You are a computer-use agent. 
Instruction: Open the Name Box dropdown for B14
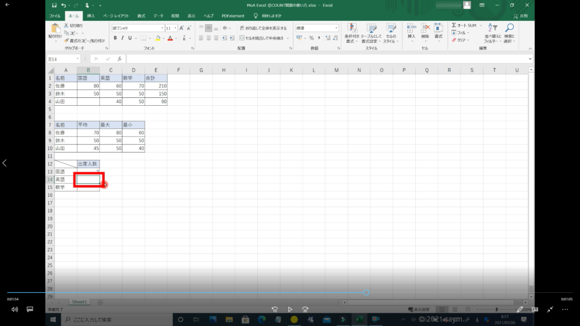pos(78,59)
